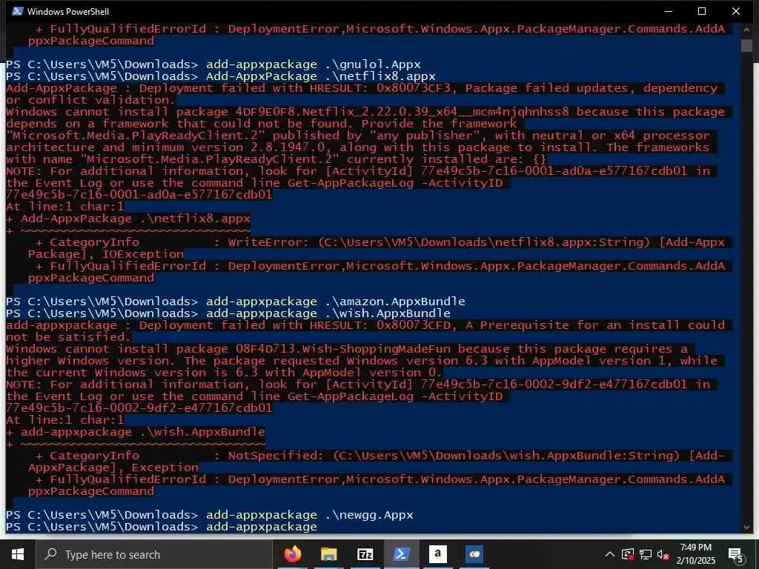Open PowerShell window system menu icon
The image size is (759, 569).
(18, 11)
